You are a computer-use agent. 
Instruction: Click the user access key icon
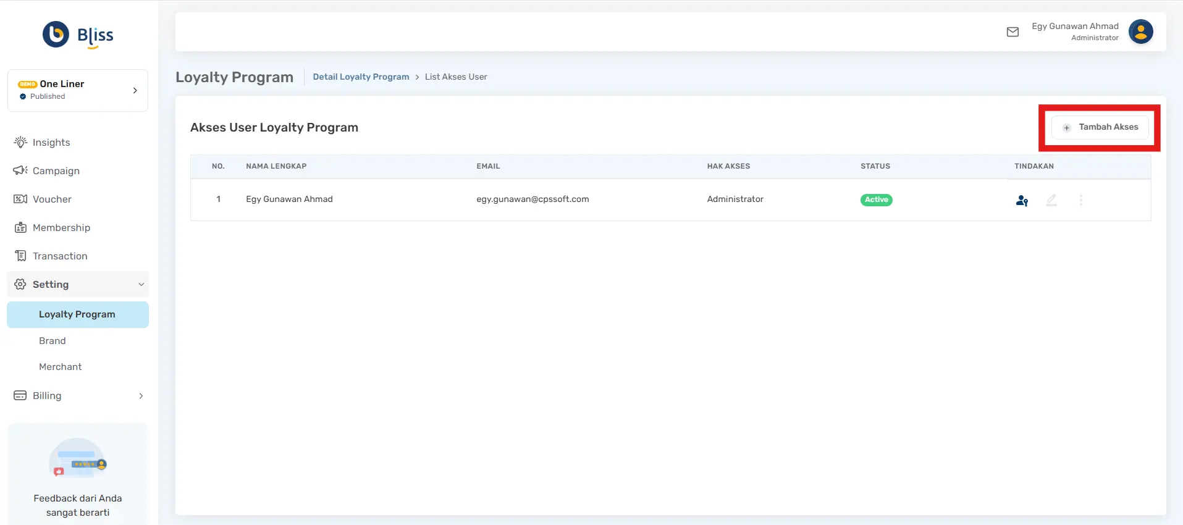pyautogui.click(x=1022, y=200)
